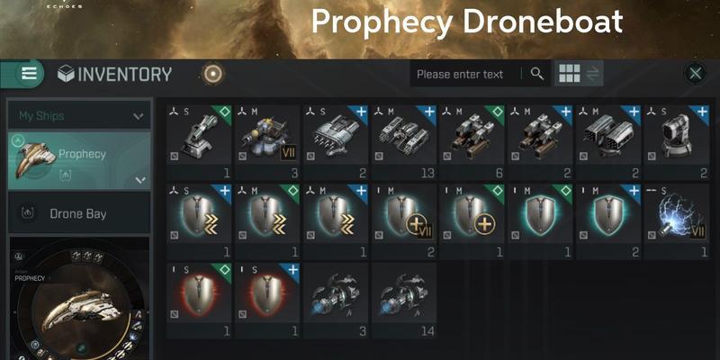Select the Prophecy ship entry

[79, 160]
